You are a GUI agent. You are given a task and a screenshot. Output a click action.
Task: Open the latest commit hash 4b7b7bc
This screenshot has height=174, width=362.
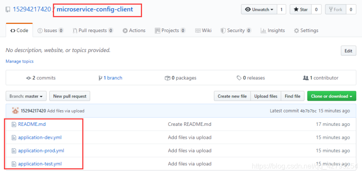pos(308,111)
